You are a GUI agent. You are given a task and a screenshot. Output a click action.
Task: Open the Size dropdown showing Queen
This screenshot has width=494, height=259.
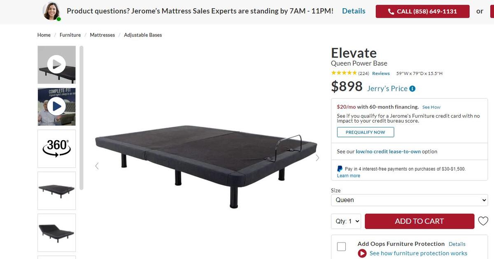coord(409,200)
